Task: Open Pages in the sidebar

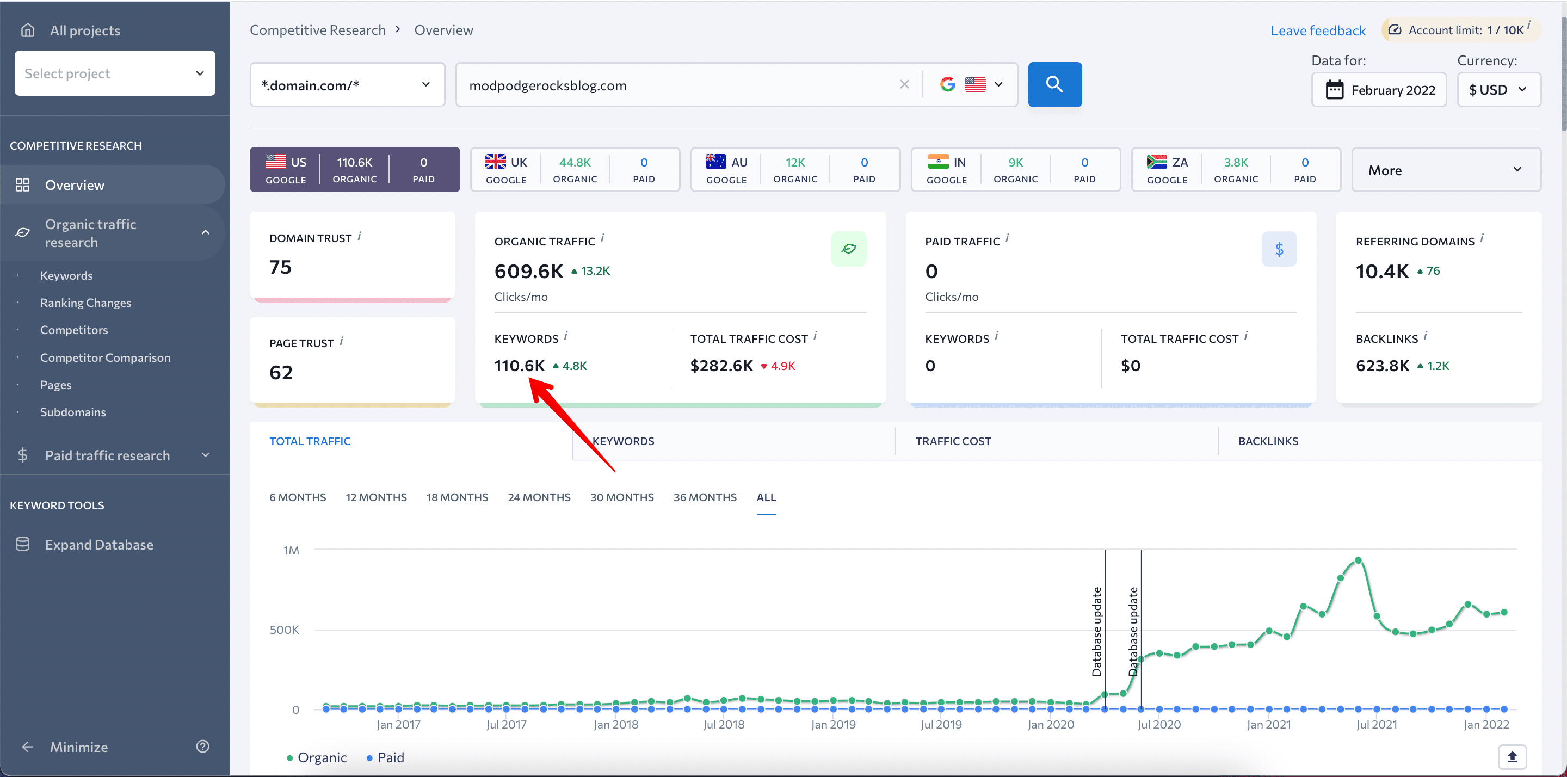Action: click(x=55, y=385)
